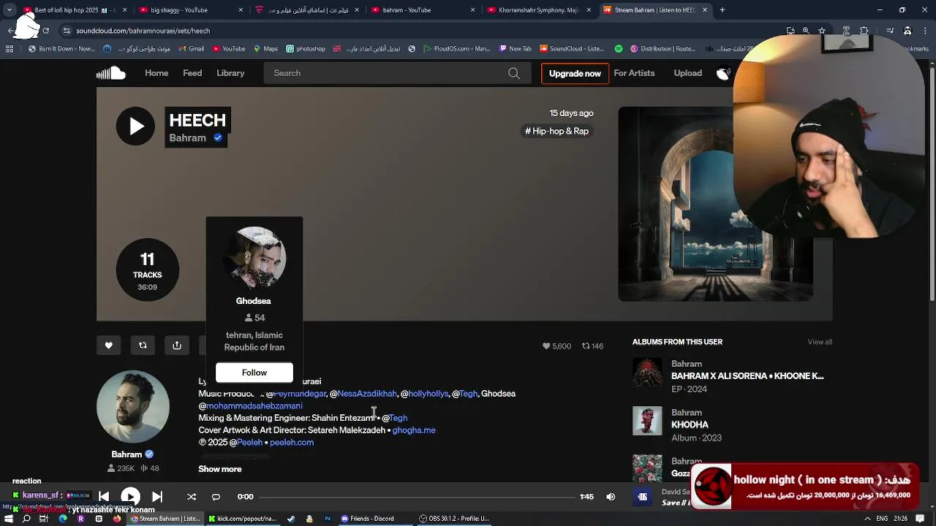Open the KHODHA album title
Image resolution: width=936 pixels, height=526 pixels.
tap(690, 424)
